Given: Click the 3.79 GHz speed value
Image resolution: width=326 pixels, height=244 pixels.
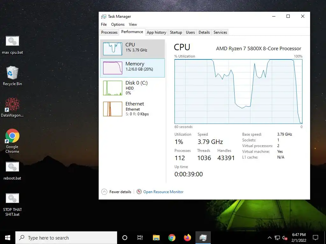Looking at the screenshot, I should tap(210, 142).
